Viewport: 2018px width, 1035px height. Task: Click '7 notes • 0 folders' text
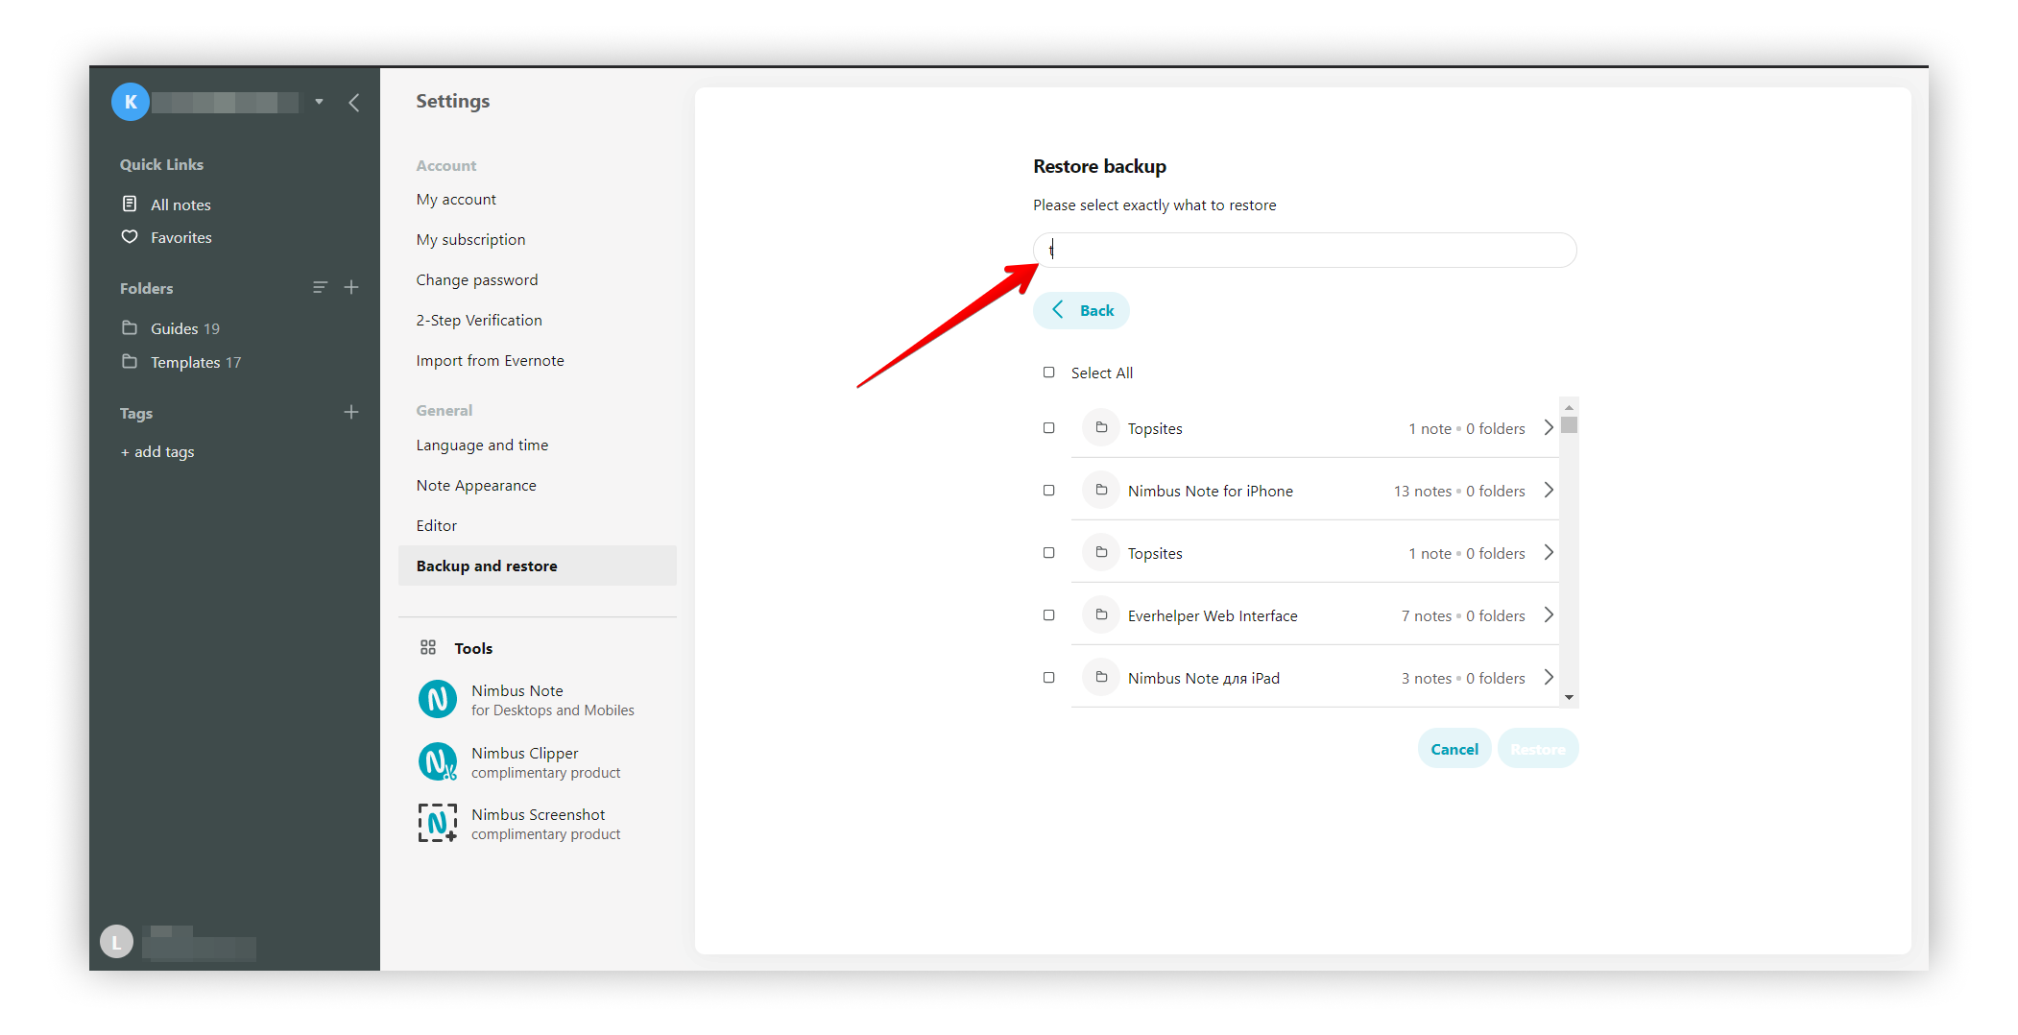tap(1463, 616)
